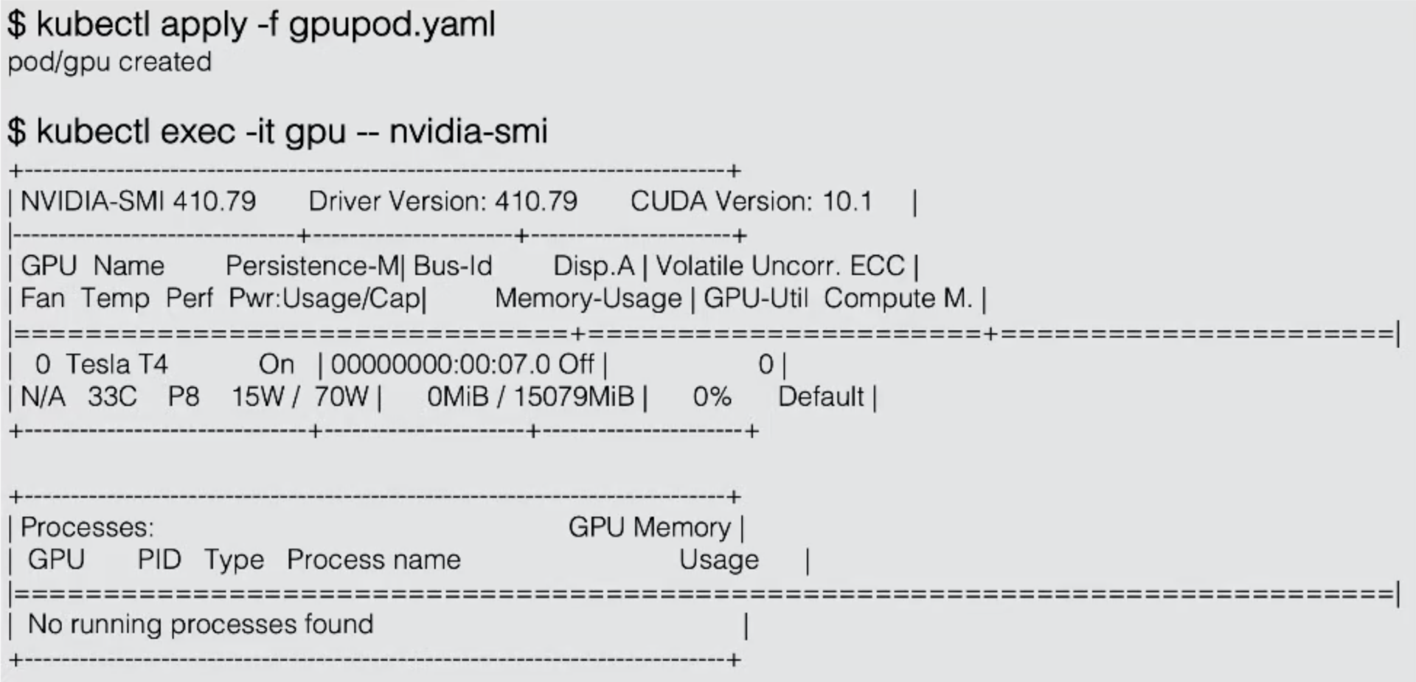Click the 33C temperature reading
Screen dimensions: 1416x682
click(112, 397)
